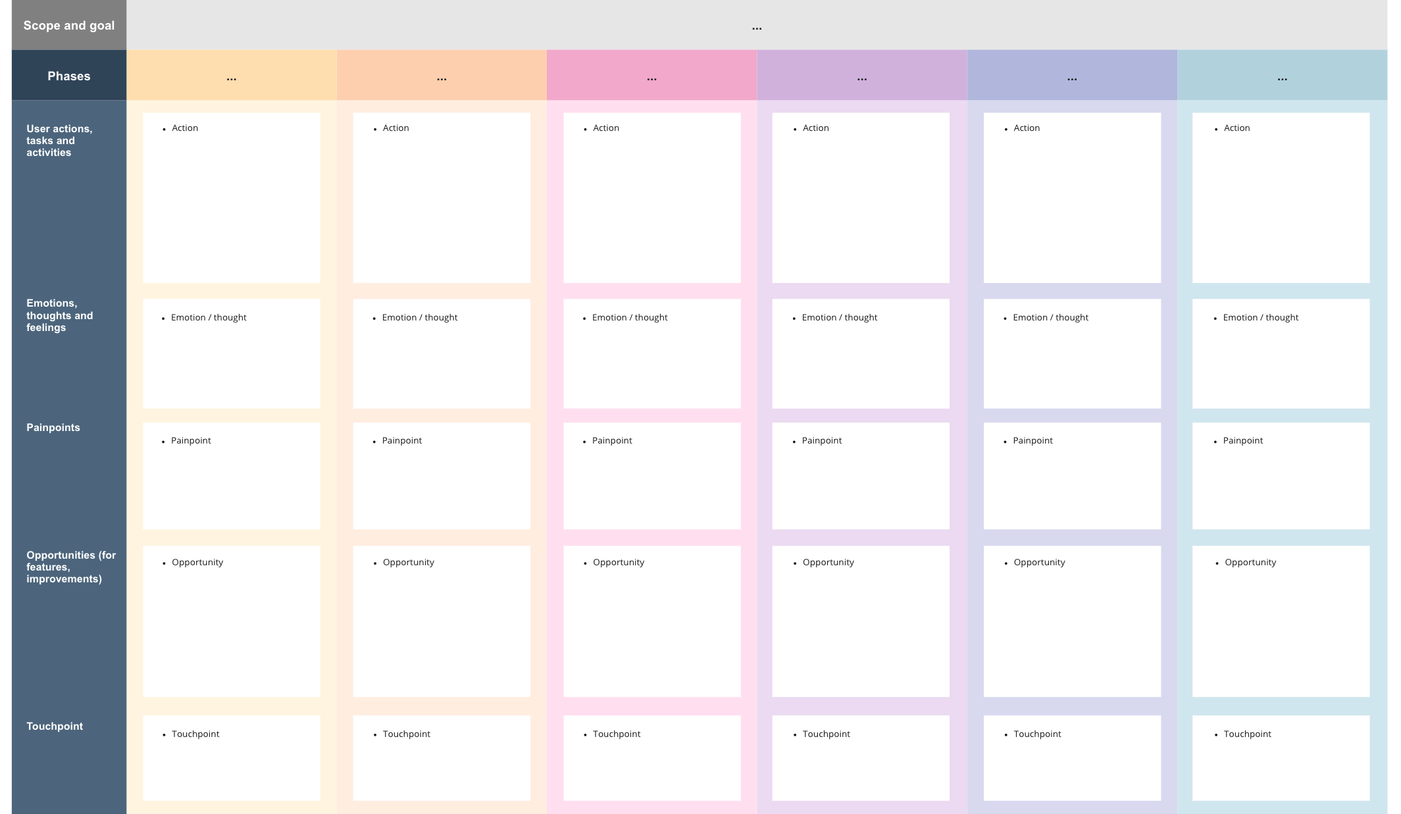Click 'Opportunity' in the yellow column

click(x=197, y=562)
